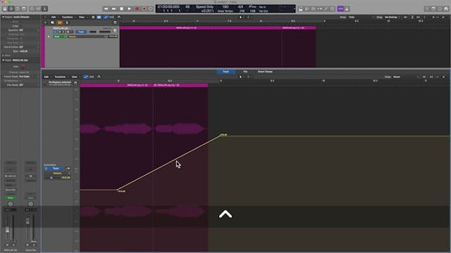Open List Editors icon at top right
Screen dimensions: 451x253
[x=427, y=9]
